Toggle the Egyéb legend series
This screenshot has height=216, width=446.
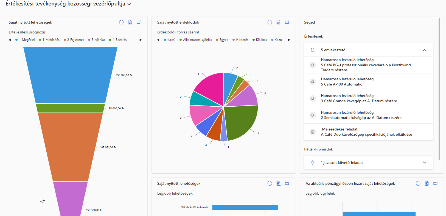(222, 40)
